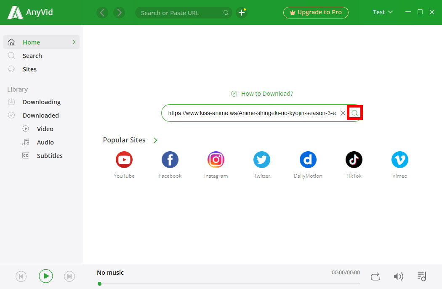The image size is (442, 289).
Task: Click the next track button
Action: click(x=69, y=276)
